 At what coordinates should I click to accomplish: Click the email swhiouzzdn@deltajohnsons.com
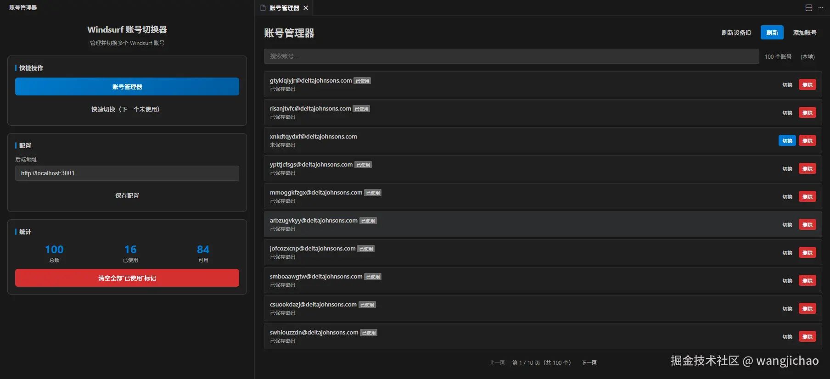click(x=314, y=332)
